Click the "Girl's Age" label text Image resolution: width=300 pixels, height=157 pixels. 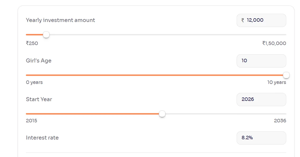(39, 61)
